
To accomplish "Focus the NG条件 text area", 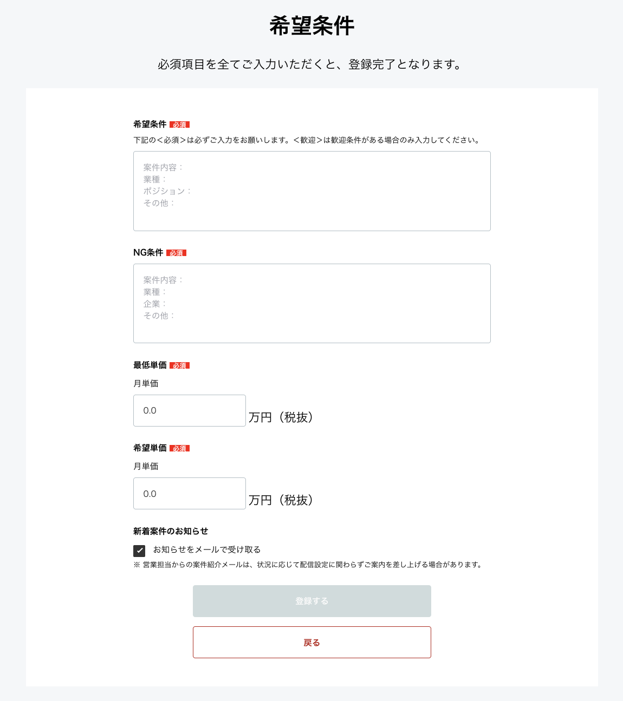I will click(311, 303).
